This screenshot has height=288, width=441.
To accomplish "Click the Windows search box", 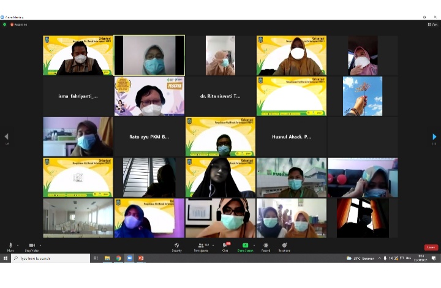I will click(x=50, y=259).
